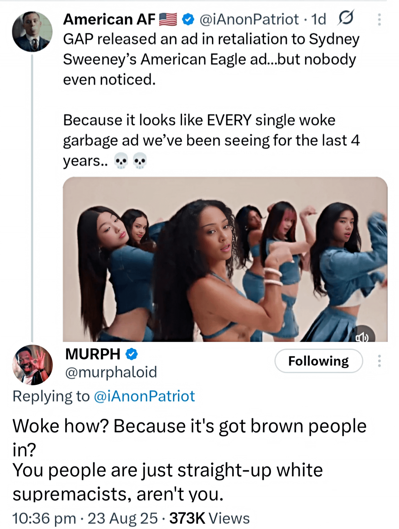Open the @iAnonPatriot handle in the tweet header
This screenshot has height=529, width=399.
click(x=249, y=19)
